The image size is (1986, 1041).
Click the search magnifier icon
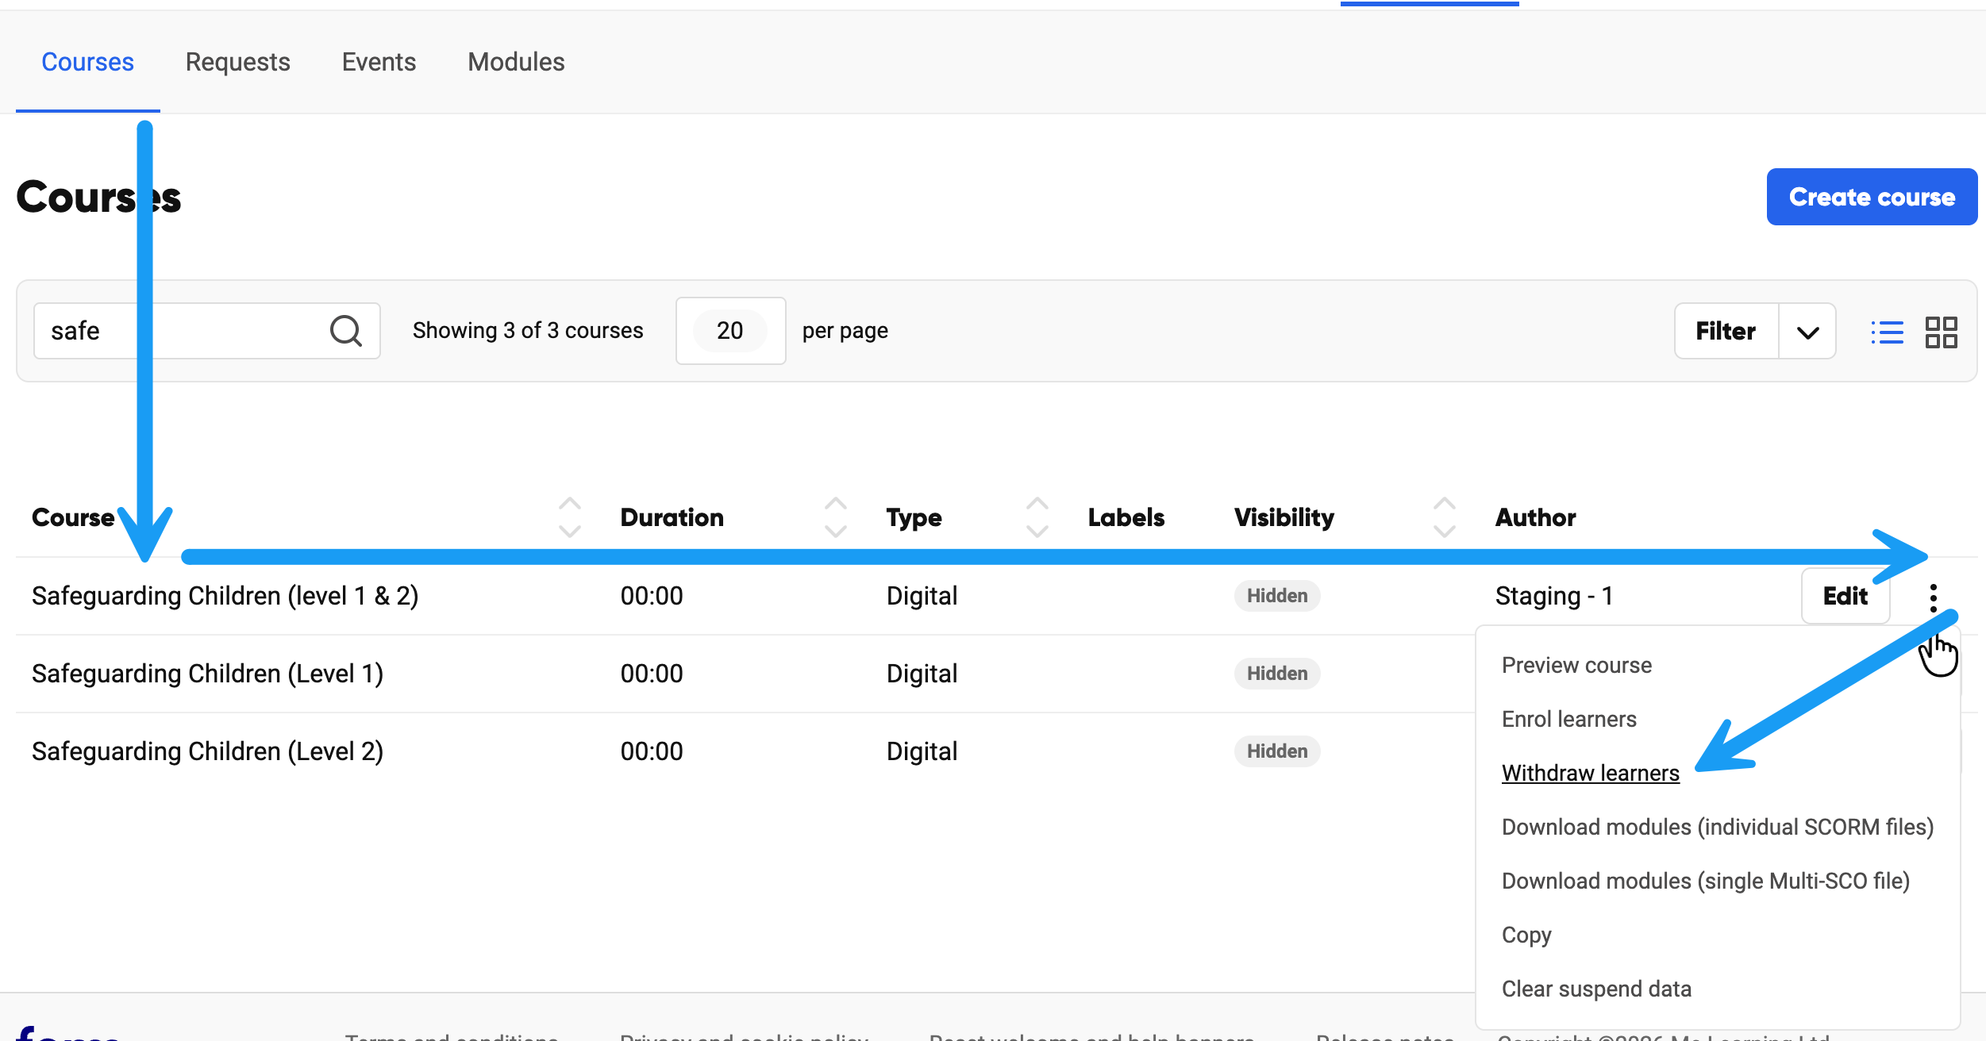coord(345,331)
